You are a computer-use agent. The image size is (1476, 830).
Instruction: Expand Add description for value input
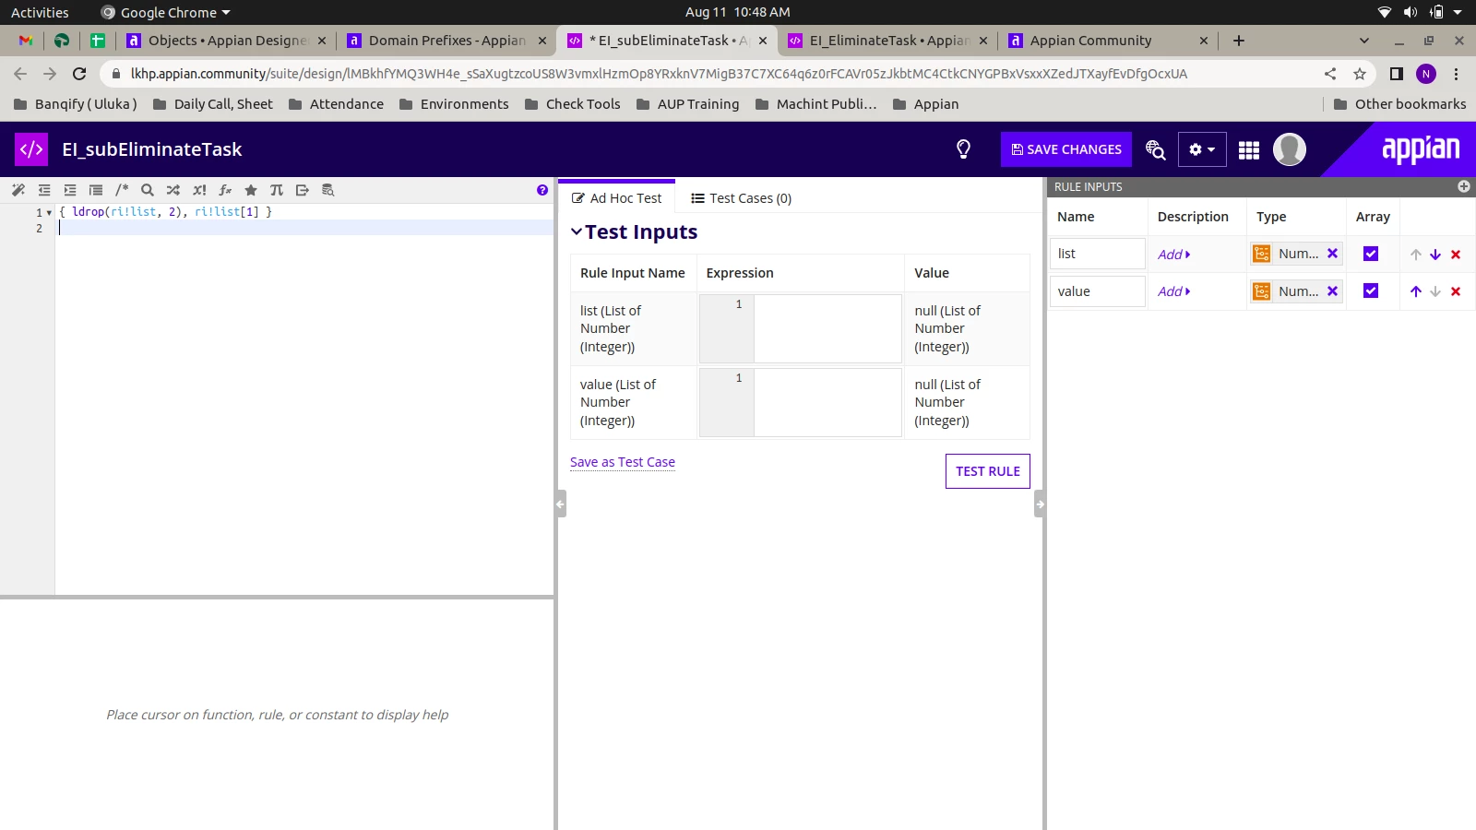[x=1174, y=291]
